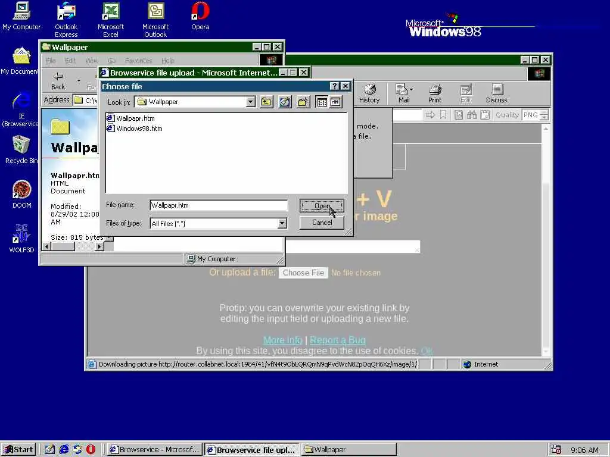Image resolution: width=610 pixels, height=457 pixels.
Task: Click the Choose File upload button
Action: [303, 273]
